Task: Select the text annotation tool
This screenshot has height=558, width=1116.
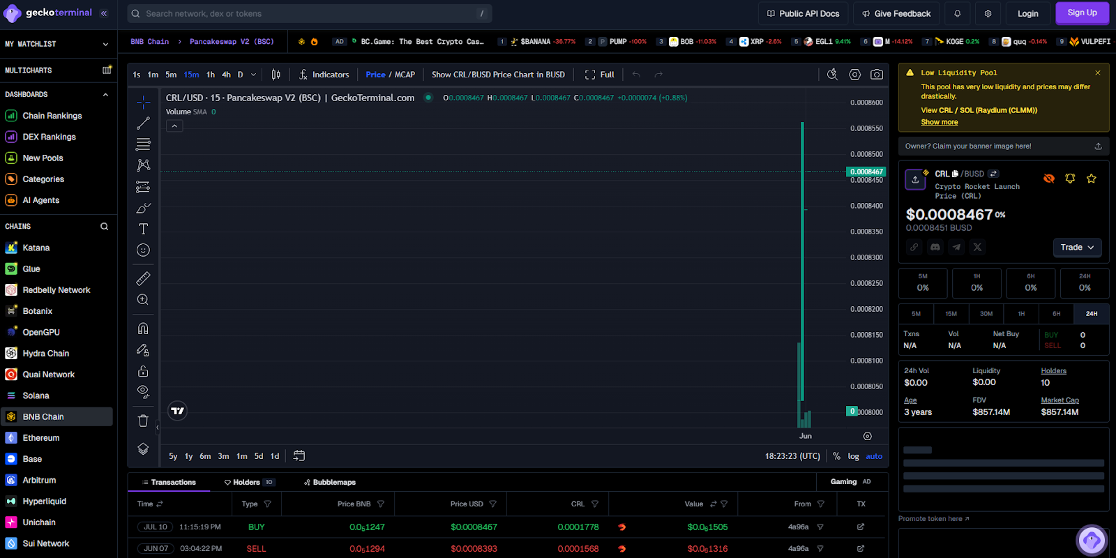Action: [143, 229]
